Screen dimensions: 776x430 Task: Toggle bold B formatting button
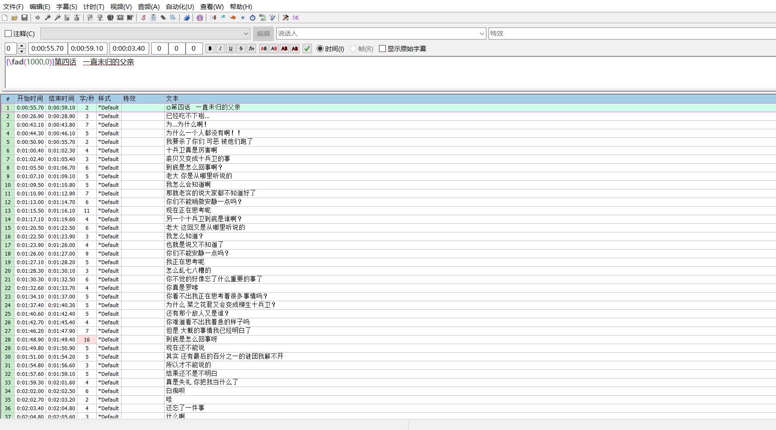point(210,49)
